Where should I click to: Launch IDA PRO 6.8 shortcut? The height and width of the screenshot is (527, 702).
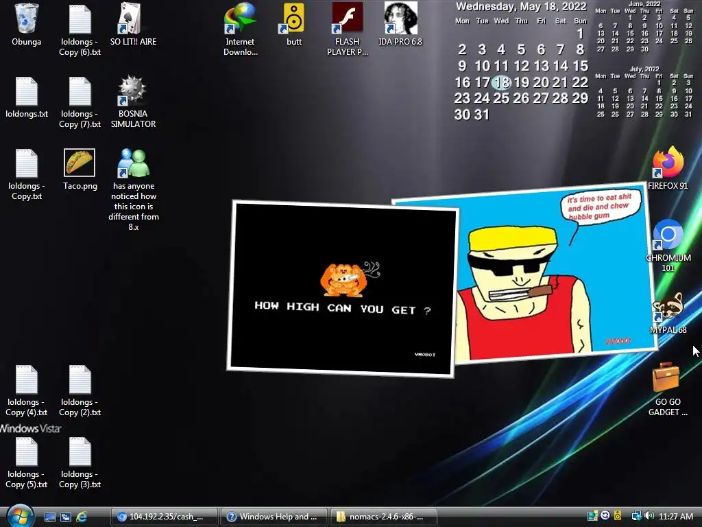tap(400, 25)
